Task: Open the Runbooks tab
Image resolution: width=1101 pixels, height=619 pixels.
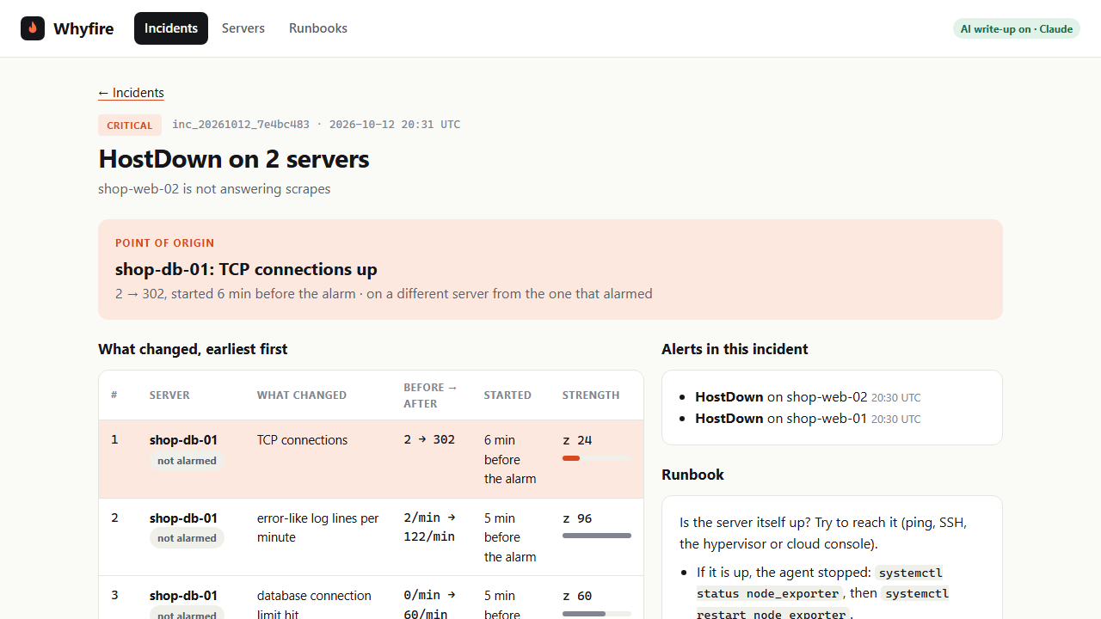Action: [x=318, y=28]
